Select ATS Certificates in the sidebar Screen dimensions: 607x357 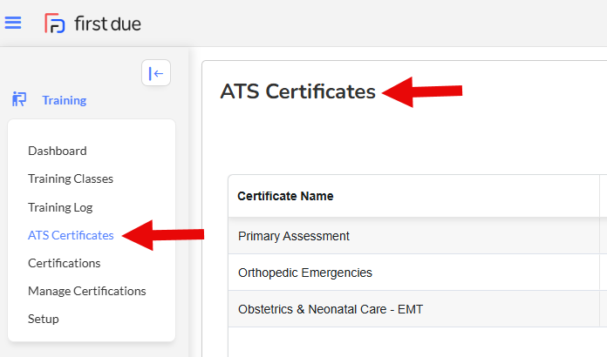coord(71,235)
